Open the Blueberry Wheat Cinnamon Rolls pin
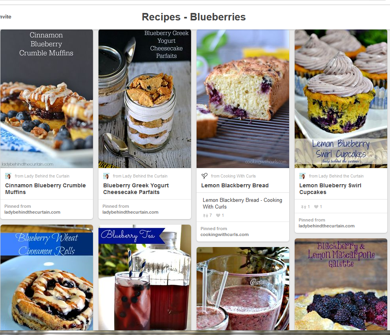The height and width of the screenshot is (335, 390). [x=47, y=278]
